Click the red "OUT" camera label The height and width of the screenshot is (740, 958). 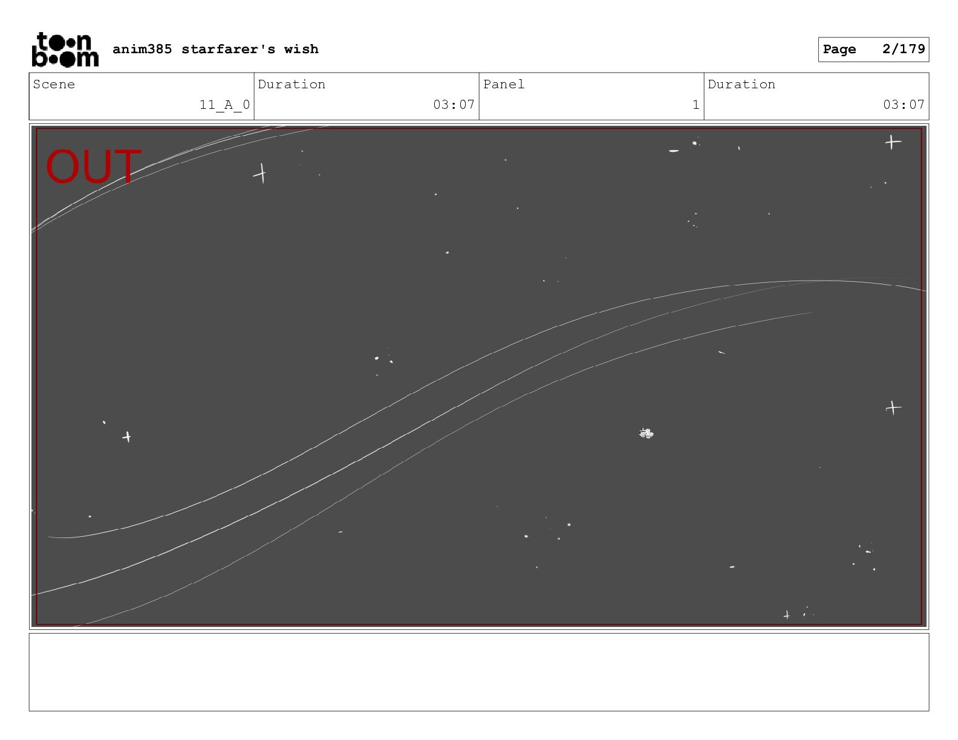pyautogui.click(x=93, y=167)
